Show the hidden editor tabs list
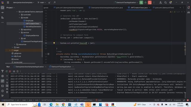 (180, 8)
